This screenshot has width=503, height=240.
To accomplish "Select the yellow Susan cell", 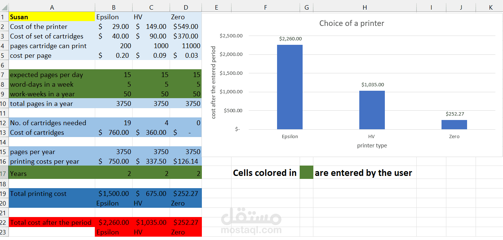I will coord(51,17).
